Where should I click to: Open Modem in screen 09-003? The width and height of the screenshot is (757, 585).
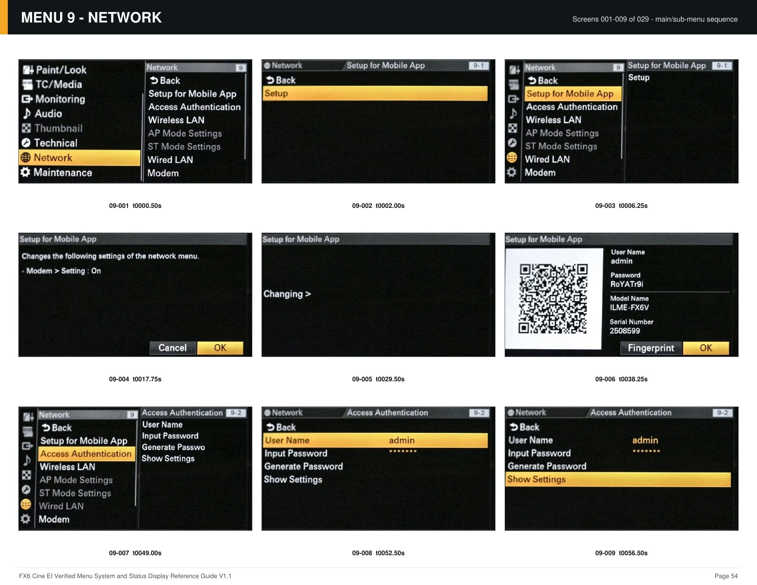540,173
